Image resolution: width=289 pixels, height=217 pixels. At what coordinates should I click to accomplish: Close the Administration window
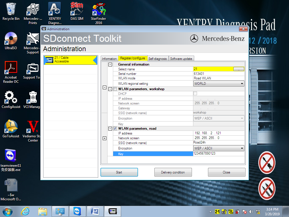pyautogui.click(x=243, y=29)
